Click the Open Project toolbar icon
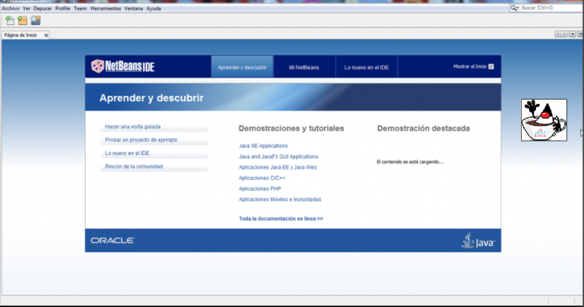Viewport: 584px width, 307px height. click(36, 21)
